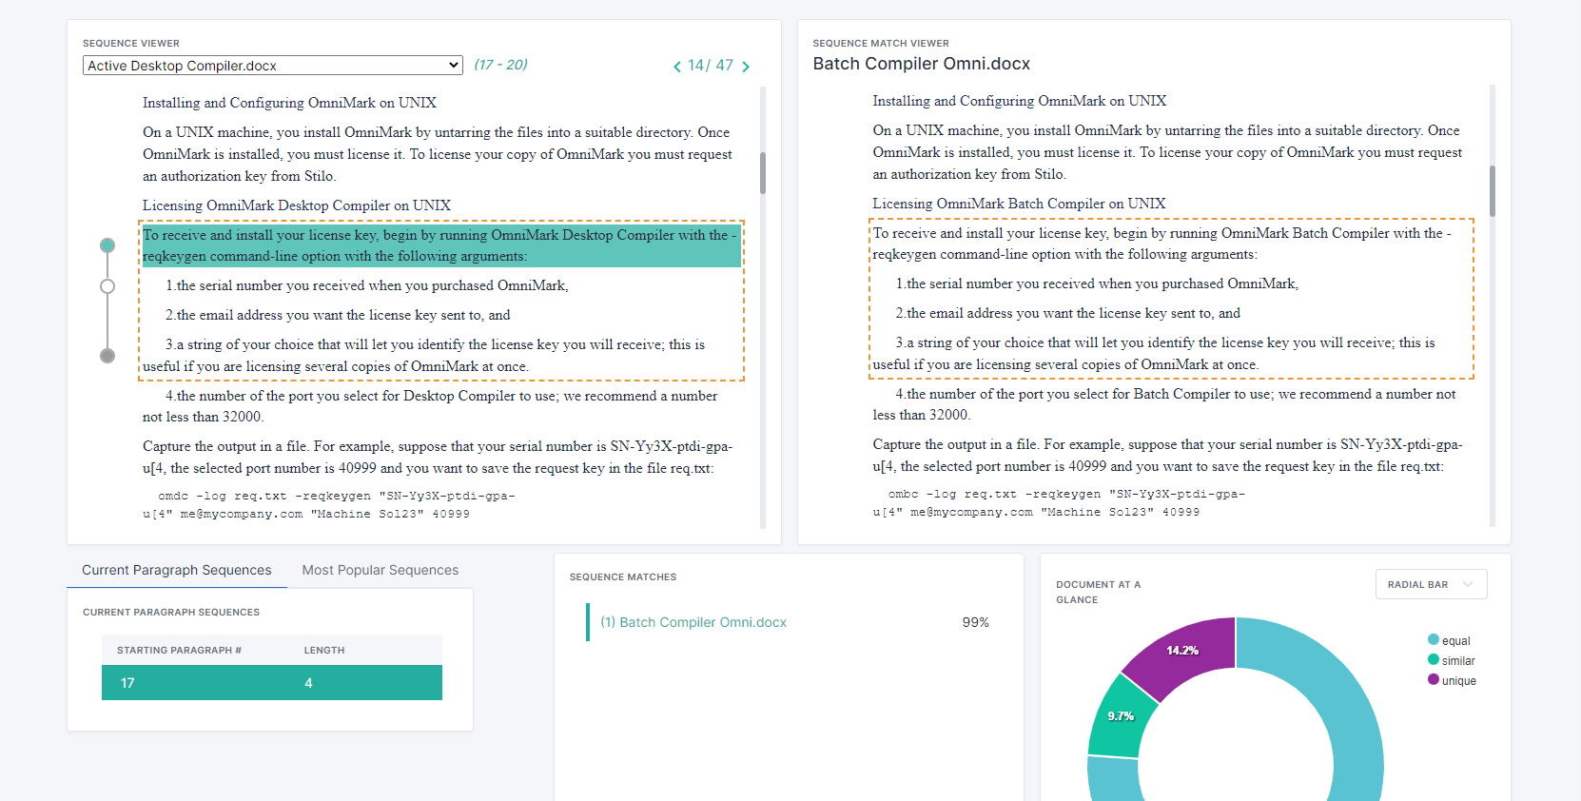Click the Sequence Viewer vertical scrollbar
The width and height of the screenshot is (1581, 801).
pyautogui.click(x=763, y=173)
